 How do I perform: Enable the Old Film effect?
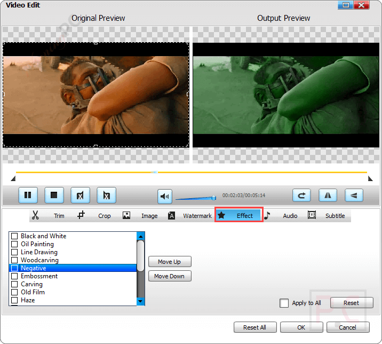(x=14, y=292)
